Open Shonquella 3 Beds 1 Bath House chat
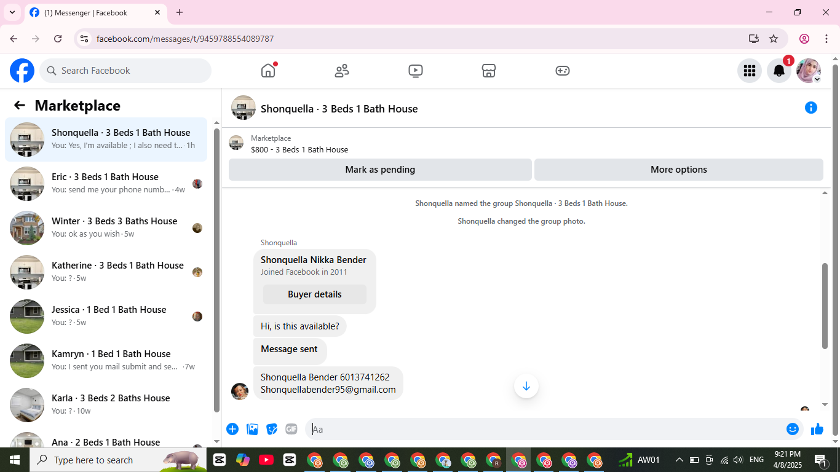This screenshot has width=840, height=472. point(106,140)
